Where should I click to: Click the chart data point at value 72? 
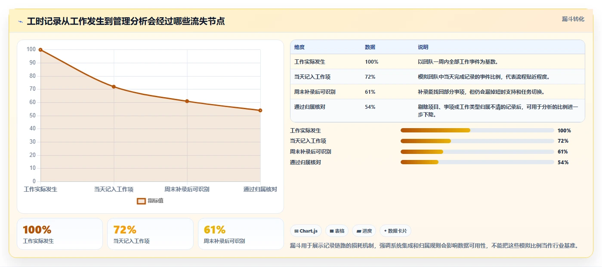[114, 87]
